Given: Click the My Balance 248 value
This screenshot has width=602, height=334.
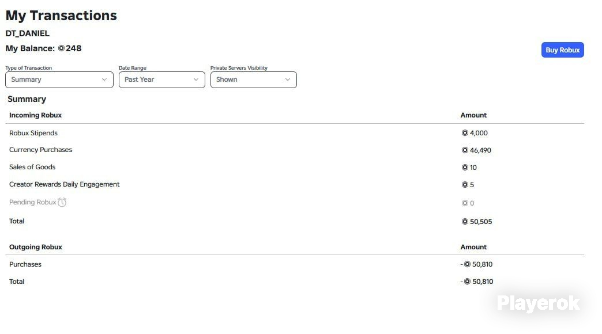Looking at the screenshot, I should coord(73,48).
